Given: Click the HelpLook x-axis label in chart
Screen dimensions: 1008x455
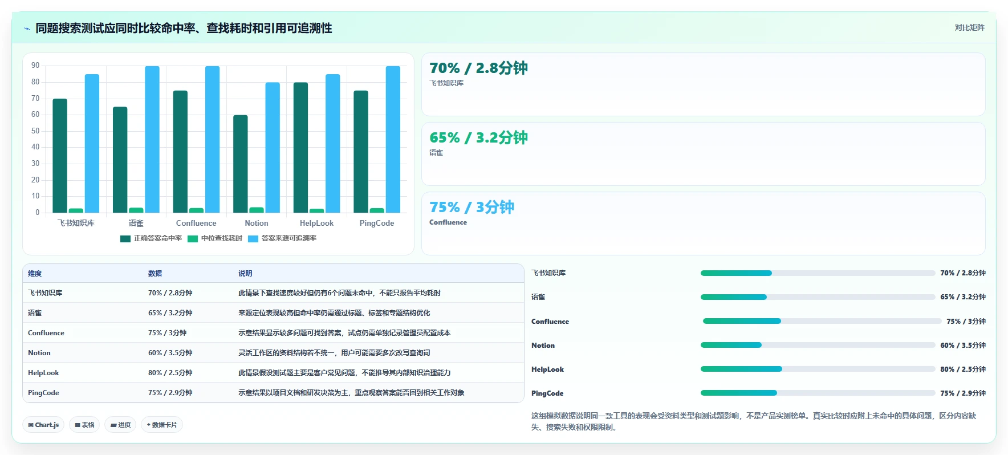Looking at the screenshot, I should click(316, 223).
